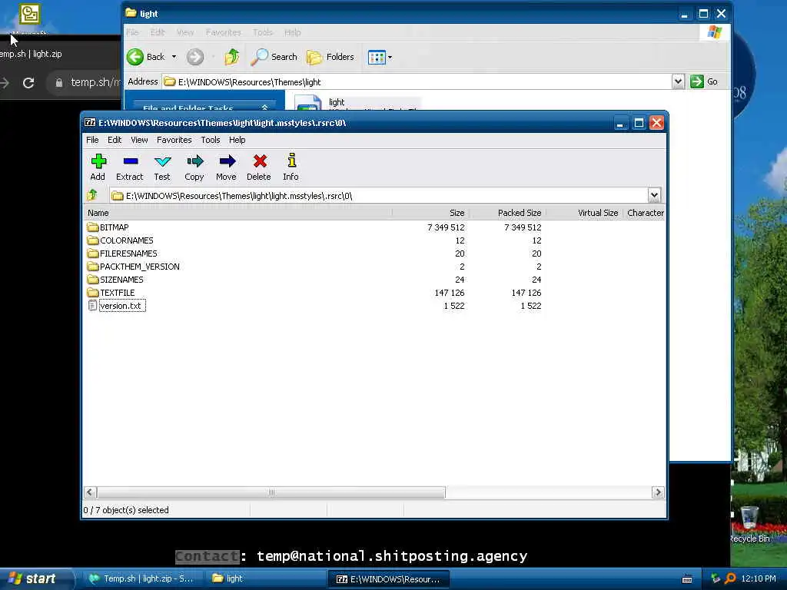Open Search in the light Explorer window
This screenshot has height=590, width=787.
(x=274, y=57)
